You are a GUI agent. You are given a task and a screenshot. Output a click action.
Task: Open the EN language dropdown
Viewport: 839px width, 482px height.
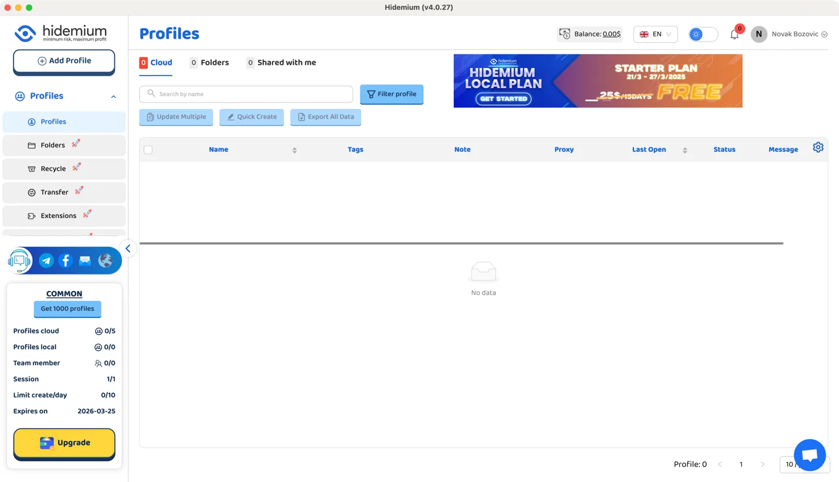point(655,34)
